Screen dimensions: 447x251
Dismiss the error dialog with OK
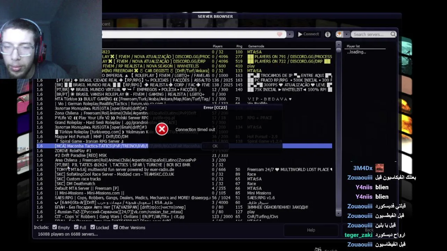[x=215, y=146]
